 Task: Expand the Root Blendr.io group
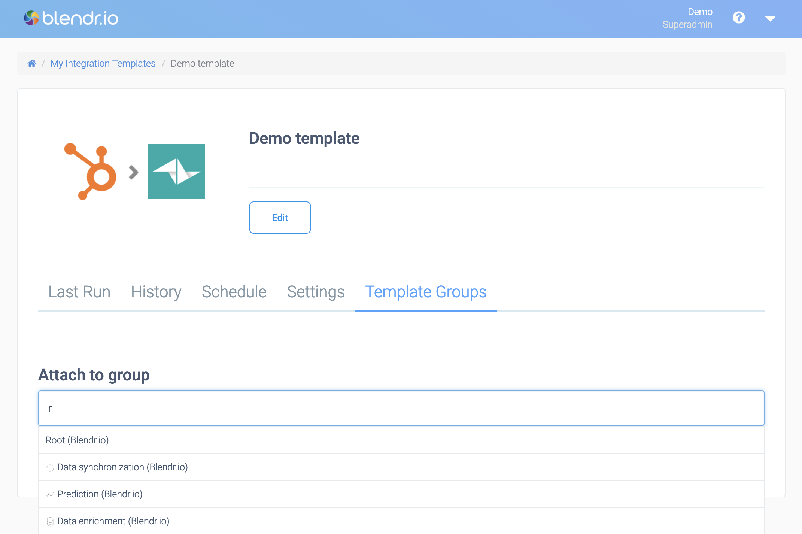[x=78, y=440]
